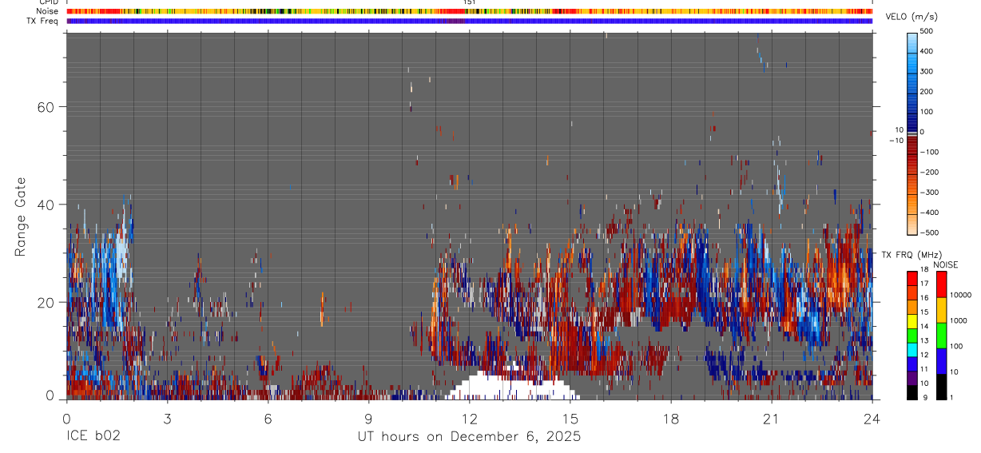Click the 'ICE b02' radar label

click(93, 437)
